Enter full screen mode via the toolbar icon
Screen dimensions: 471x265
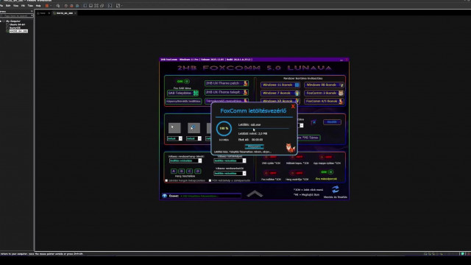click(96, 6)
